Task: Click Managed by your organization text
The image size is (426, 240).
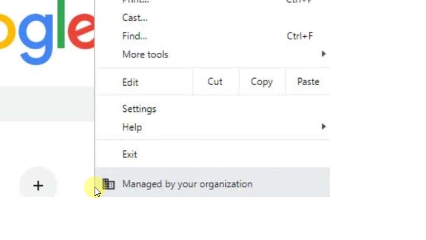Action: click(x=187, y=184)
